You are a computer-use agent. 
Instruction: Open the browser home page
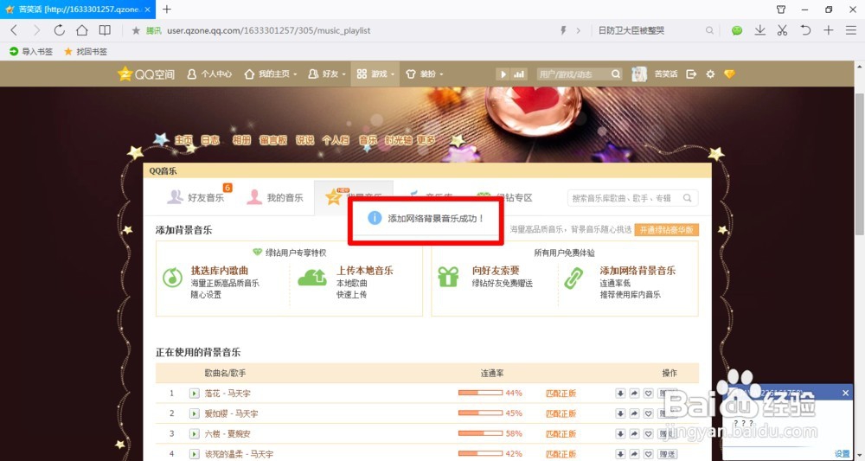coord(81,30)
